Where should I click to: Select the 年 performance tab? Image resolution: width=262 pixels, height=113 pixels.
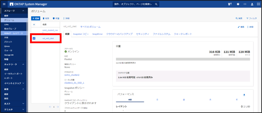click(237, 100)
